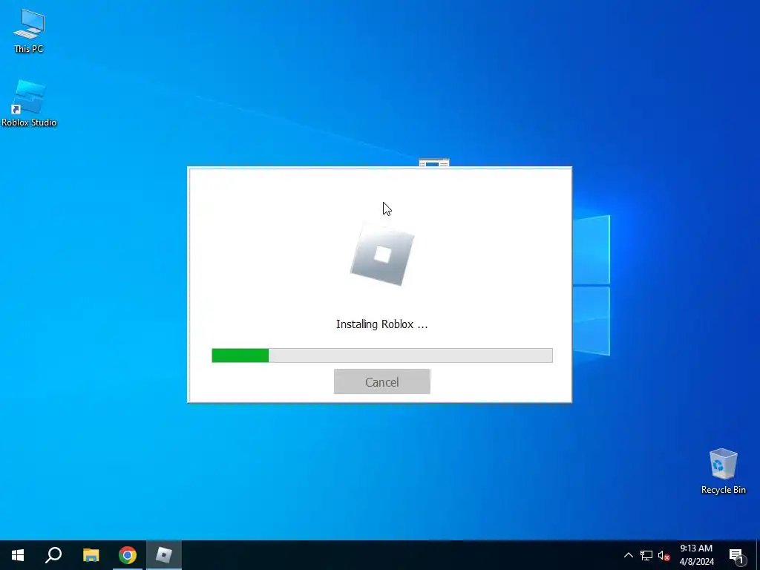Select the This PC desktop icon
Screen dimensions: 760x570
click(29, 30)
